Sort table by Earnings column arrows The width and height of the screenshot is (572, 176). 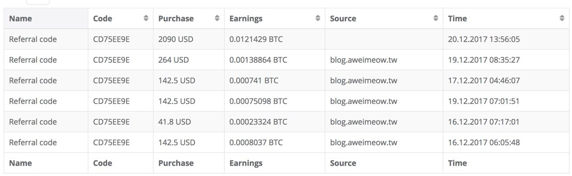318,18
